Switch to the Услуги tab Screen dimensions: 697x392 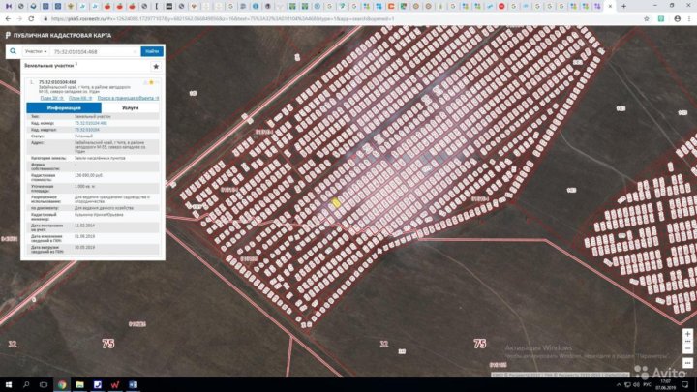131,107
